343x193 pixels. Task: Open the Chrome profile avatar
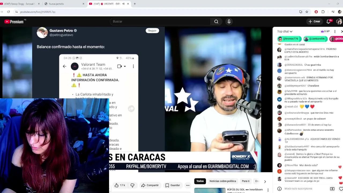tap(340, 12)
